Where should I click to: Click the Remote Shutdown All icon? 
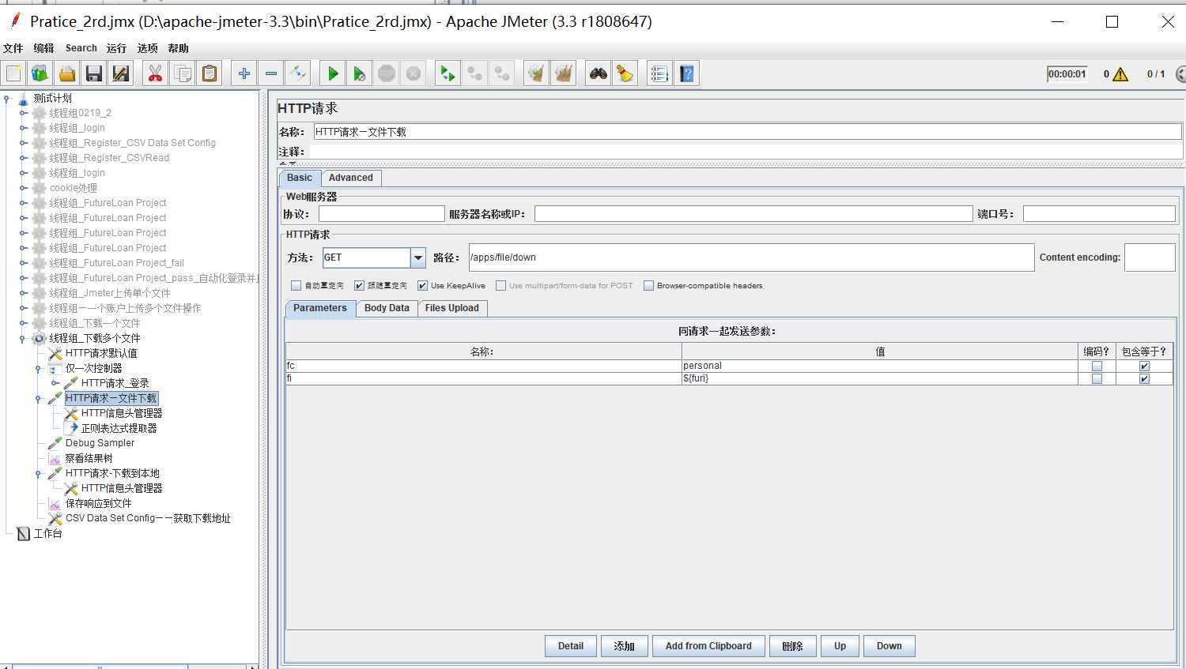coord(502,73)
